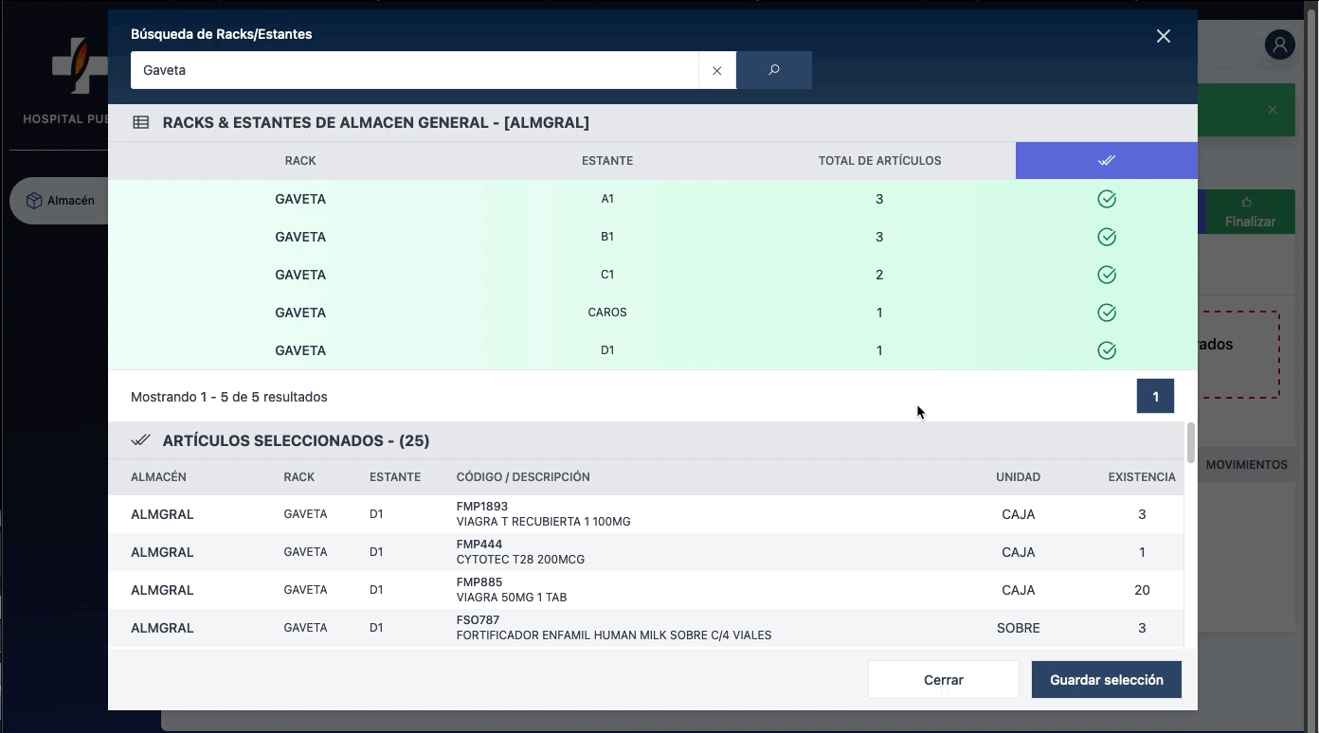Toggle selection check for estante C1
Image resolution: width=1319 pixels, height=733 pixels.
point(1106,275)
